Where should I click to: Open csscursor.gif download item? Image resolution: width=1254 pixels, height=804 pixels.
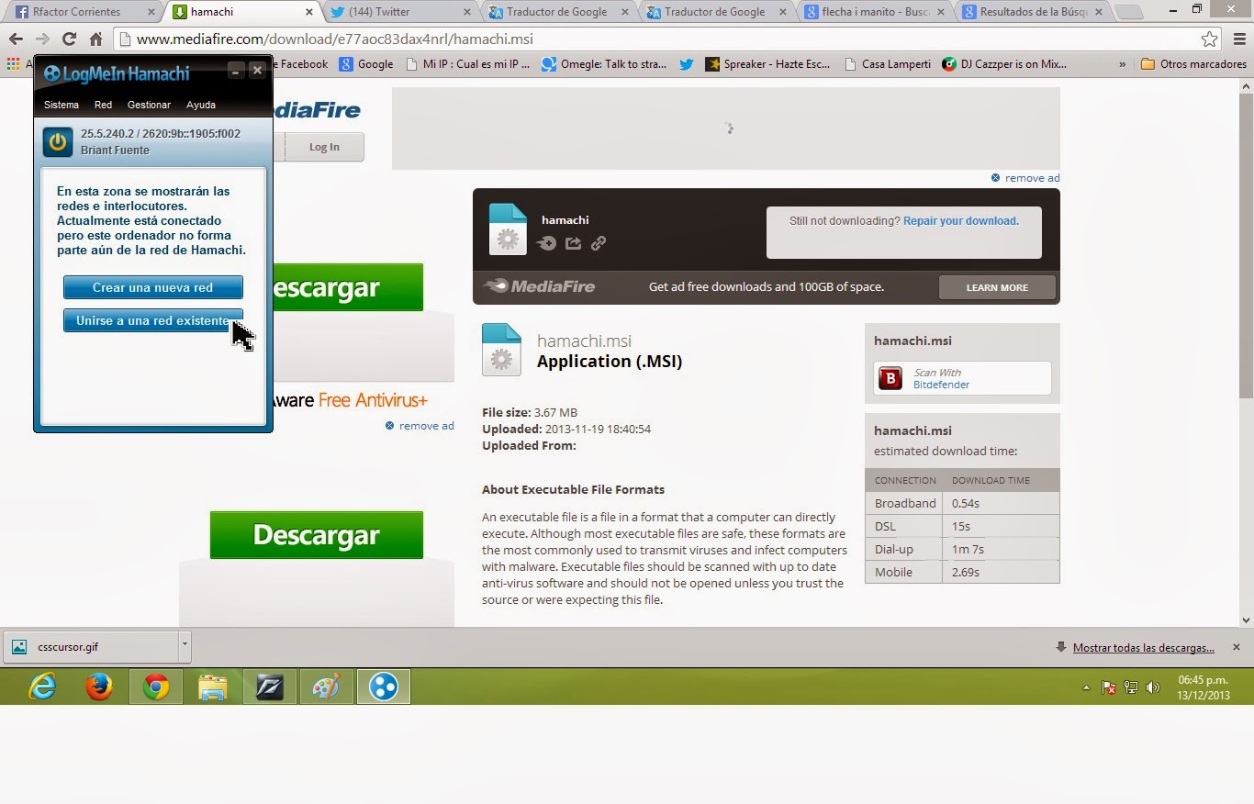pos(91,646)
